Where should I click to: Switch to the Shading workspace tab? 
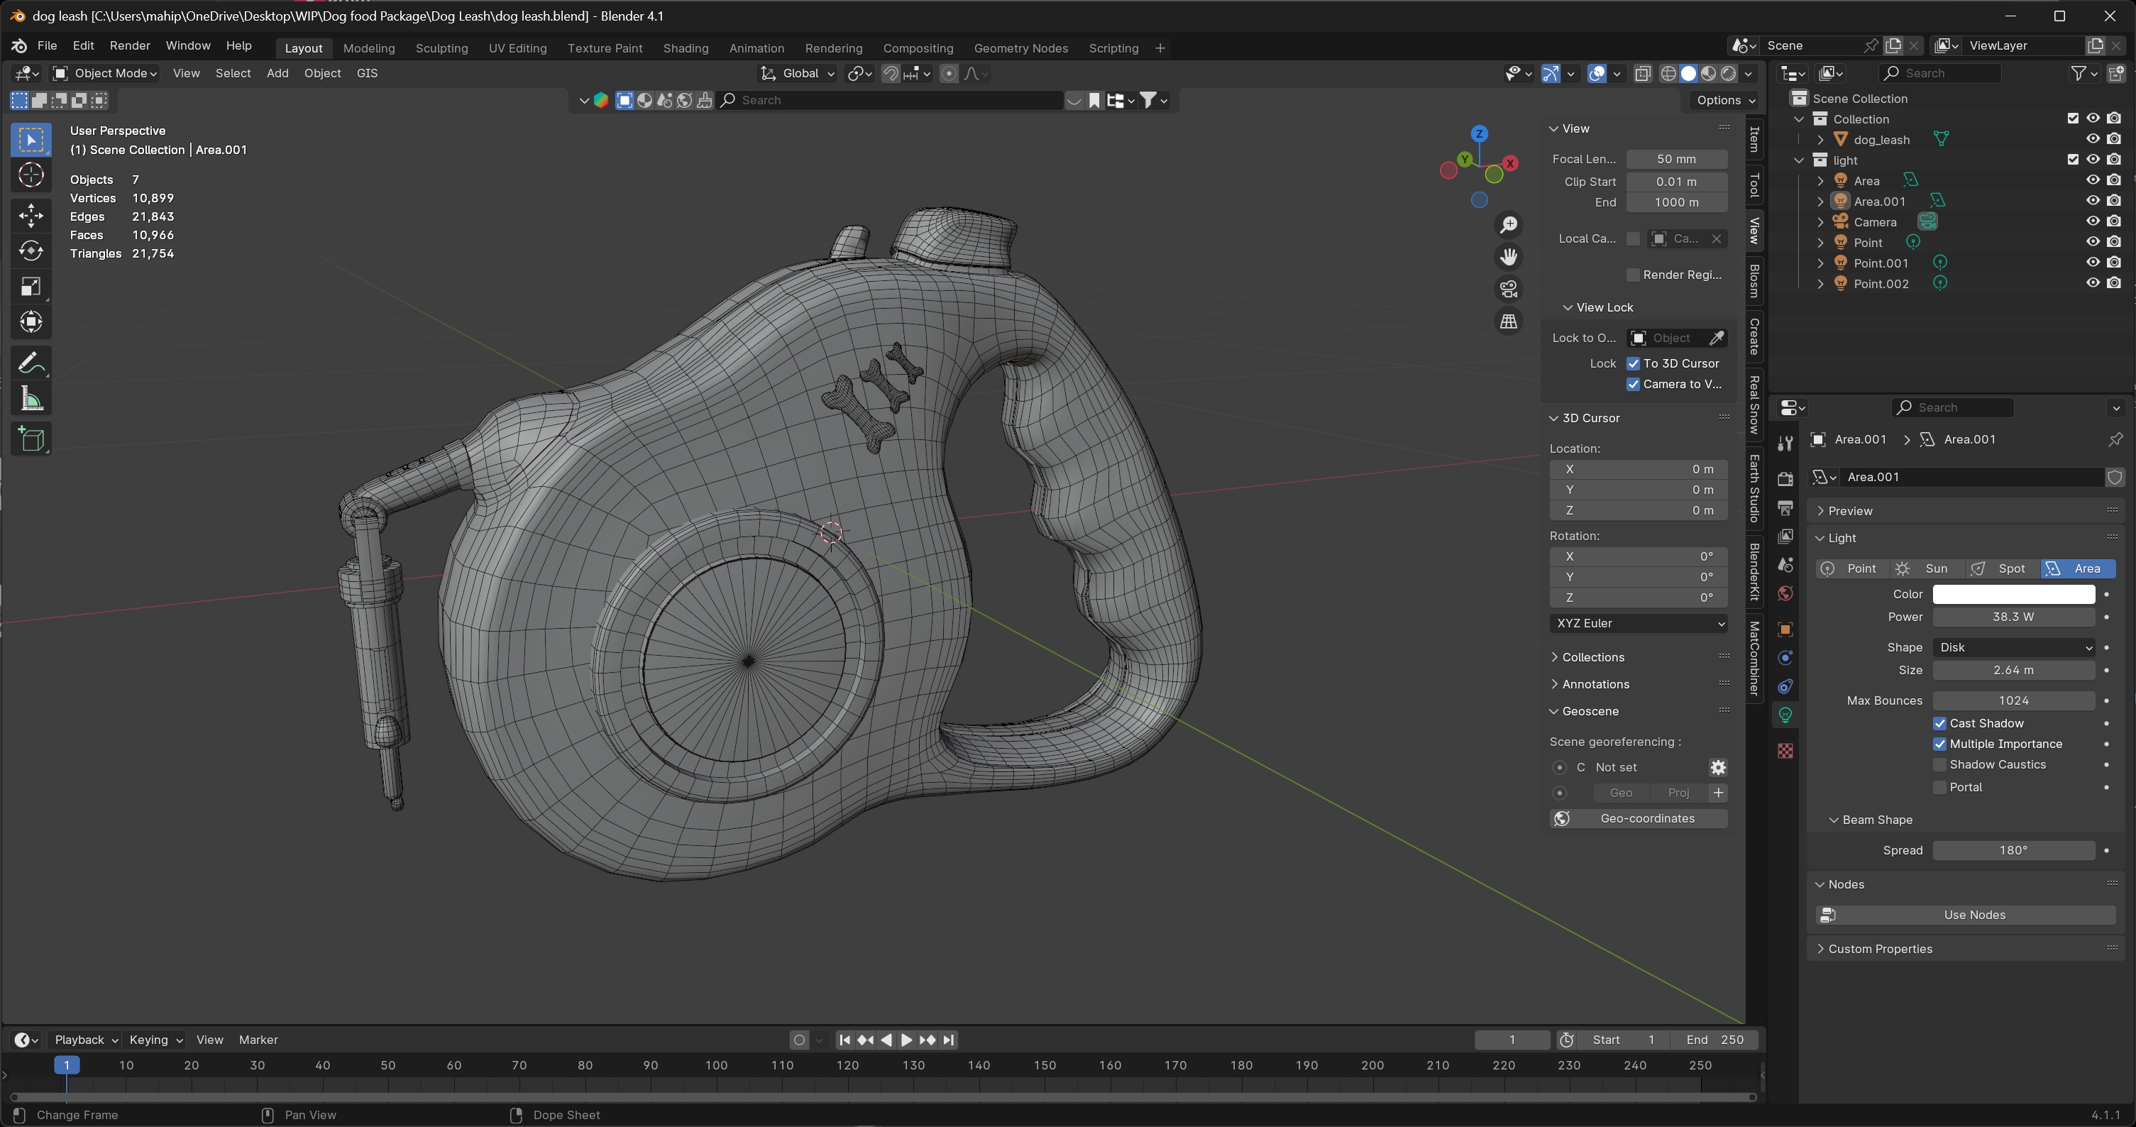pyautogui.click(x=685, y=48)
